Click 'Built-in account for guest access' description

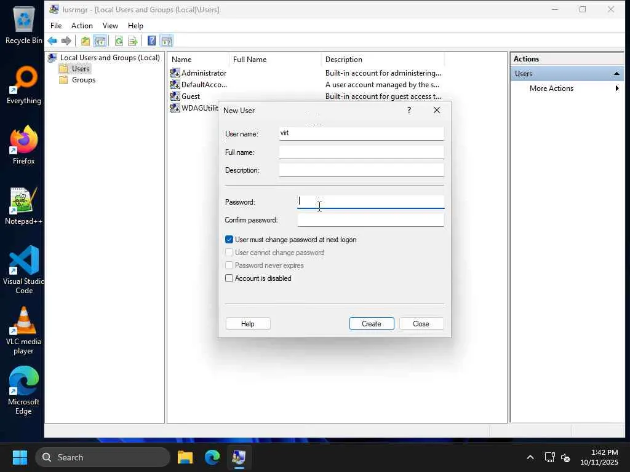(x=383, y=96)
